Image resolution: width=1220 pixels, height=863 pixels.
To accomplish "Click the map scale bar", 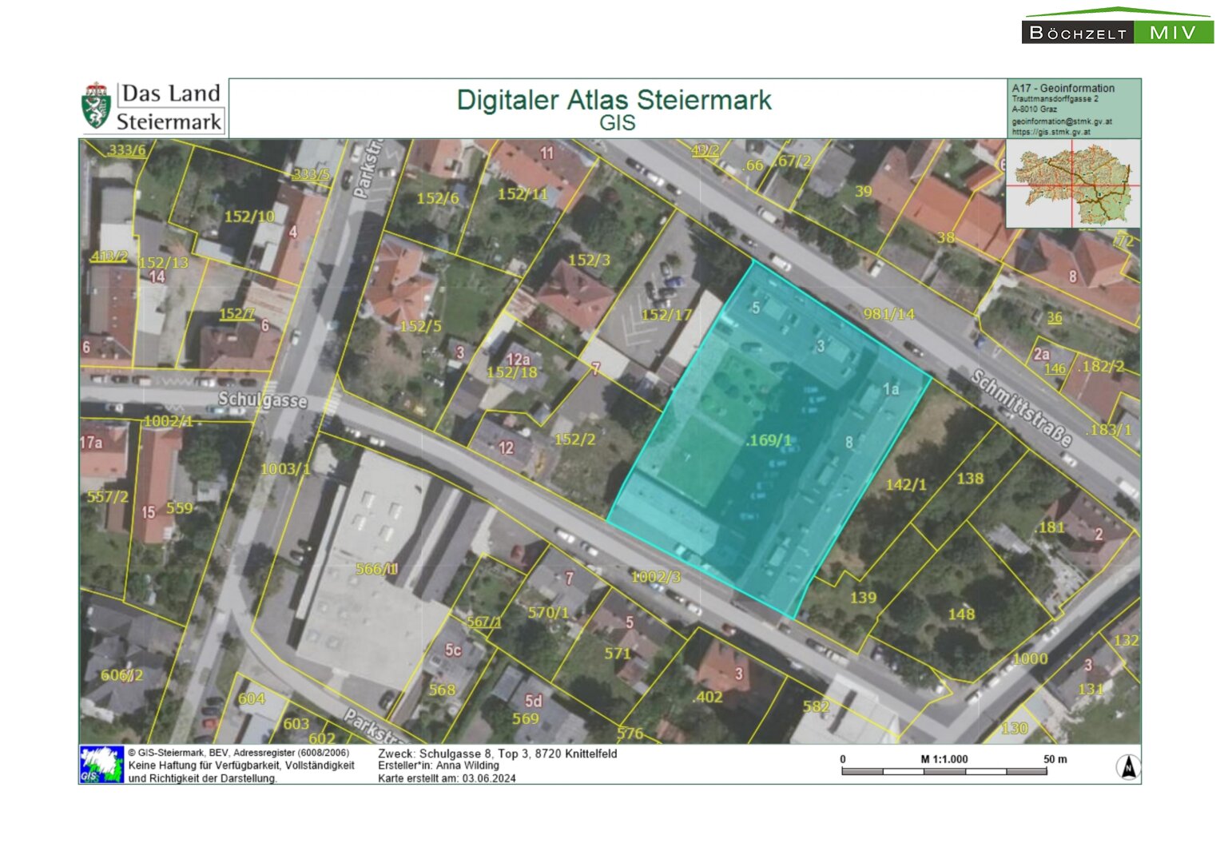I will click(944, 771).
